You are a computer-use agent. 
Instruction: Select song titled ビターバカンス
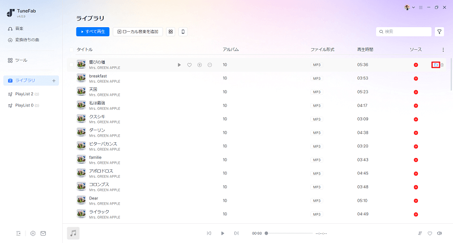coord(103,144)
